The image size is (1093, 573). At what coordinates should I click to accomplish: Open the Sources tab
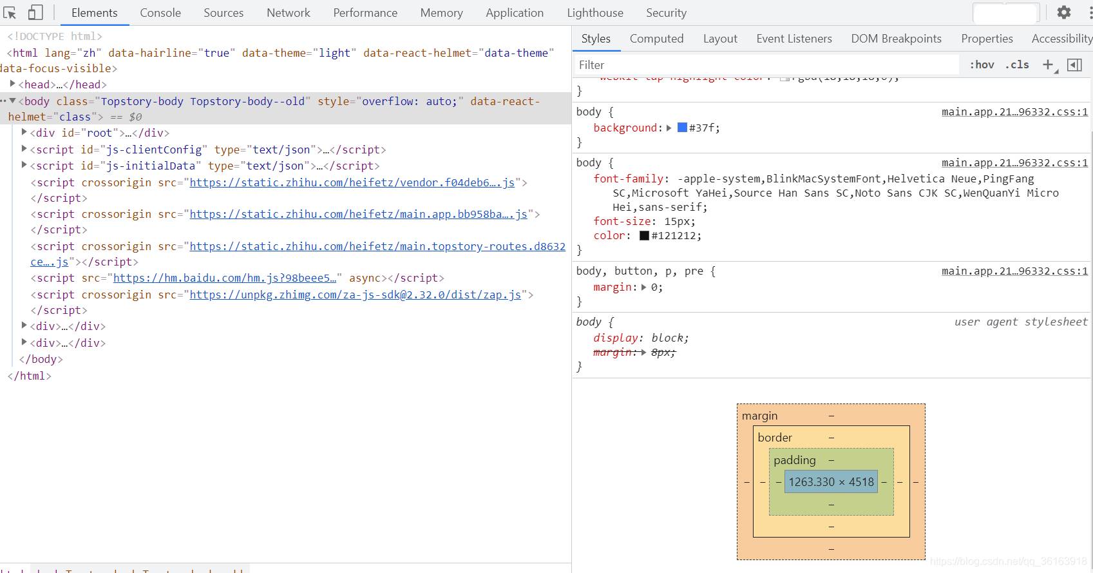tap(223, 13)
